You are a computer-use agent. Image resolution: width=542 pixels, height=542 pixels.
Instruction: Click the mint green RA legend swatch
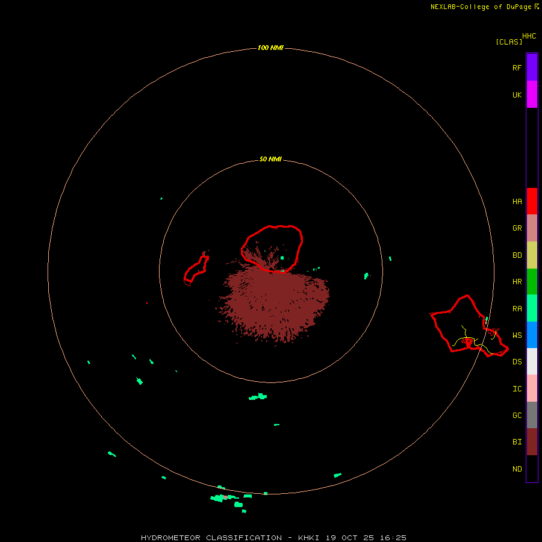[x=532, y=308]
